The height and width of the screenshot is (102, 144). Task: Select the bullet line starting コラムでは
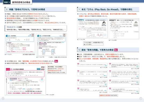point(107,15)
